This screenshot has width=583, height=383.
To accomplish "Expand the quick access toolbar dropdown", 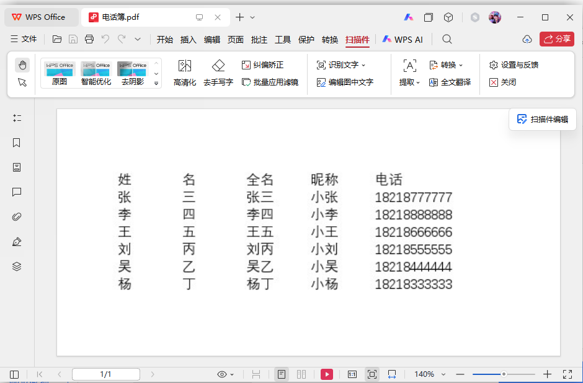I will point(138,39).
